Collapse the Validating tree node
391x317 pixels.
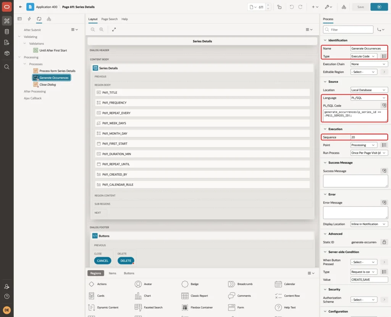coord(19,37)
